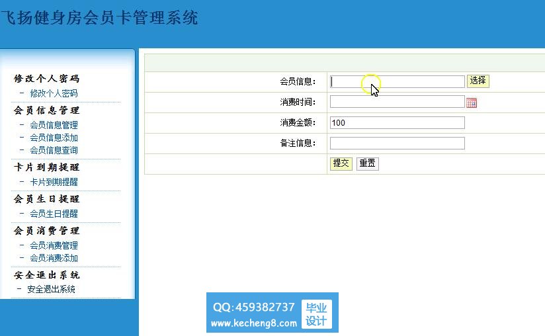This screenshot has height=336, width=545.
Task: Click 安全退出系统 logout link
Action: (51, 289)
